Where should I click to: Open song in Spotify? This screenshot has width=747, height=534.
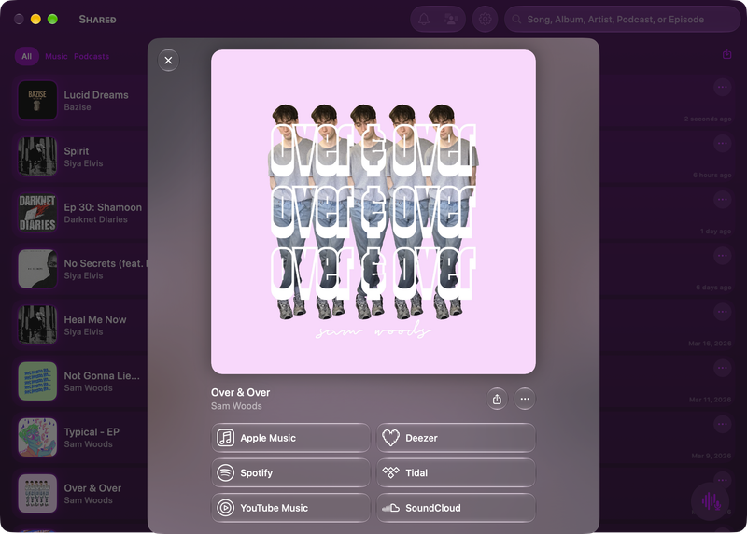[x=290, y=472]
